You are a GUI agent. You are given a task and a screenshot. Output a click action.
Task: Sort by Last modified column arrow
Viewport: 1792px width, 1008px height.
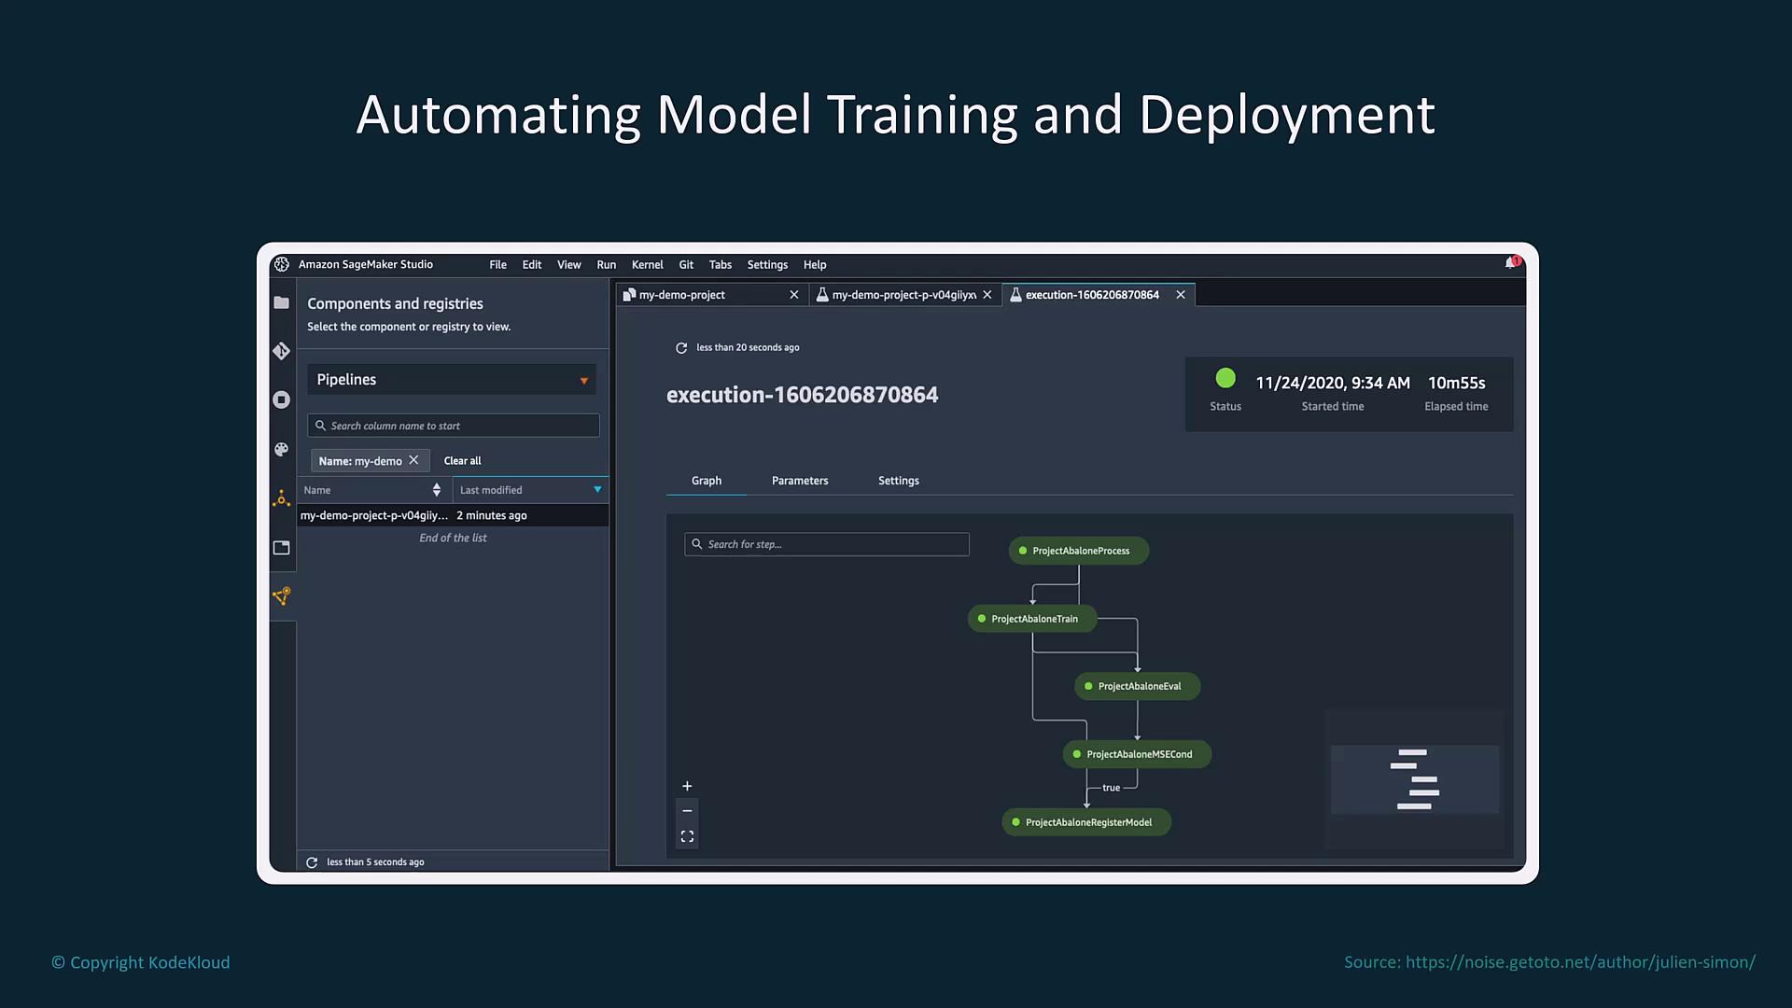tap(597, 490)
